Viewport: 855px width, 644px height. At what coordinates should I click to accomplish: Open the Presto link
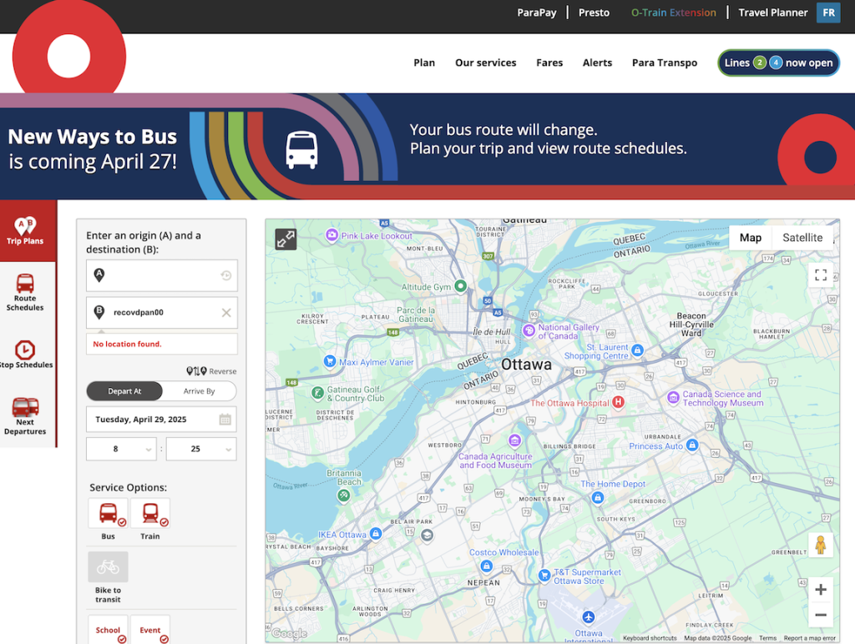click(x=594, y=13)
